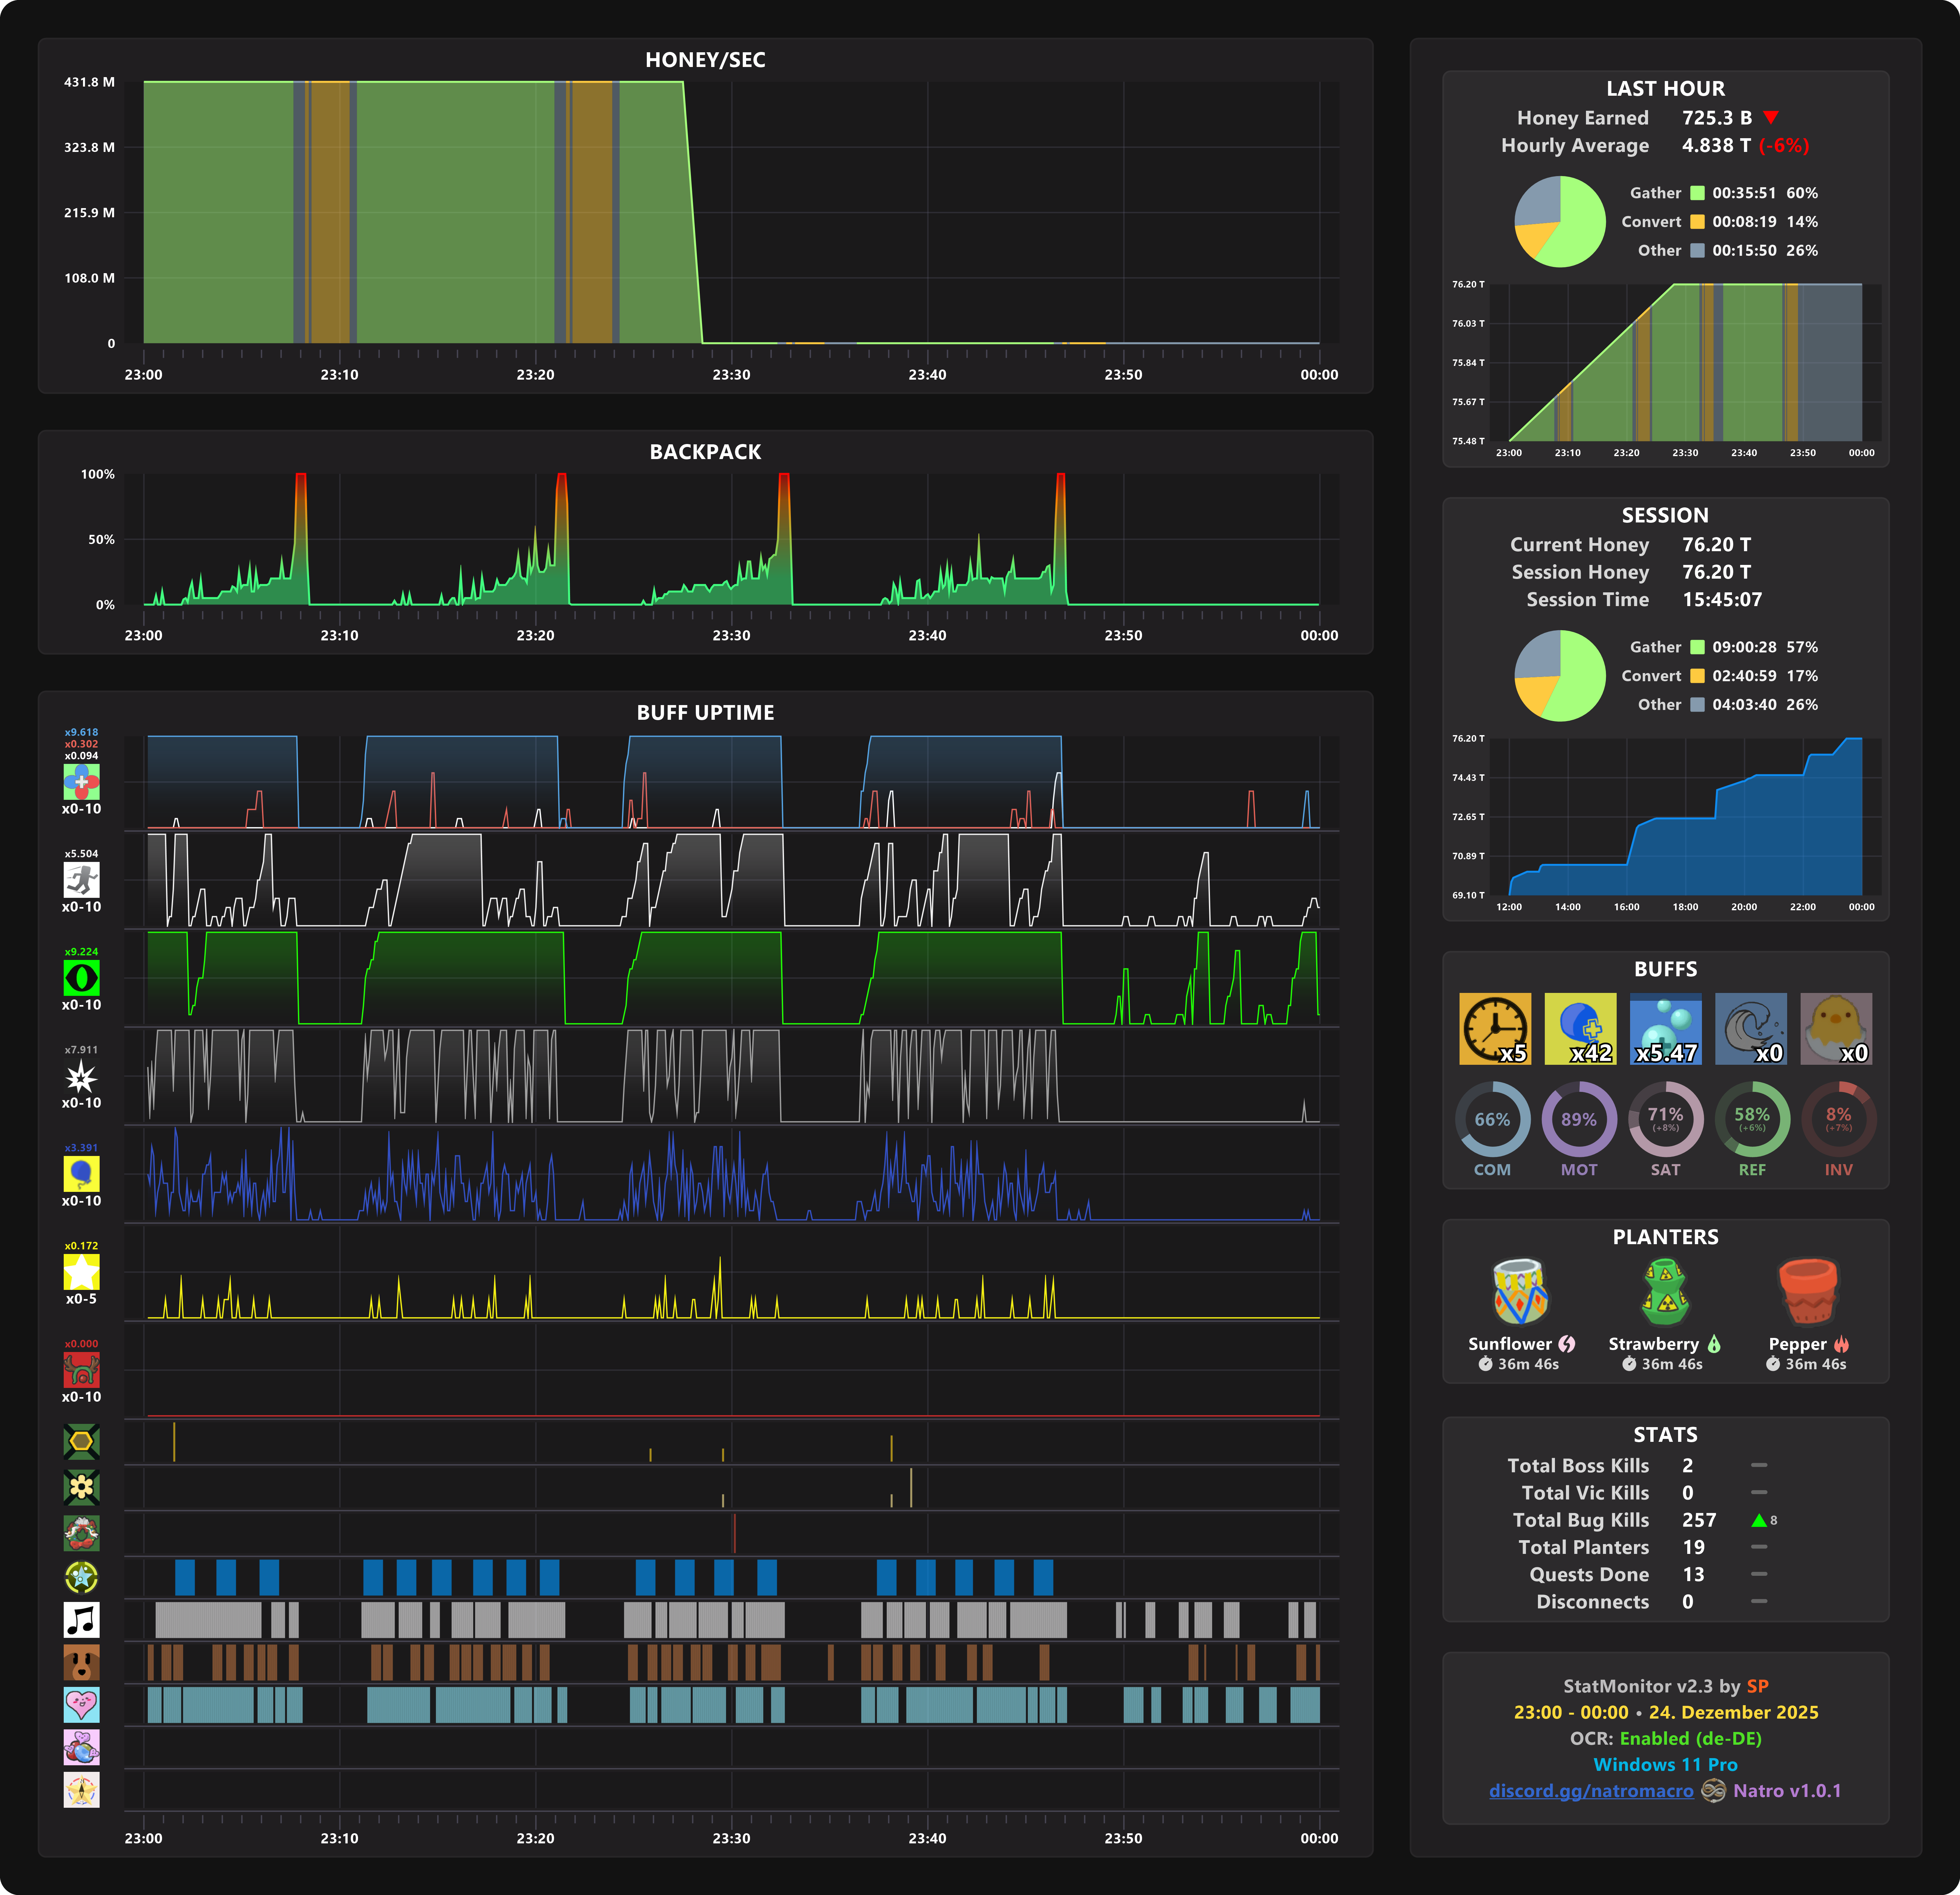Click the reindeer antlers buff icon
Image resolution: width=1960 pixels, height=1895 pixels.
pos(81,1369)
